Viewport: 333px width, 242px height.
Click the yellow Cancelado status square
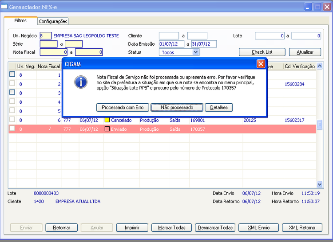click(x=107, y=120)
